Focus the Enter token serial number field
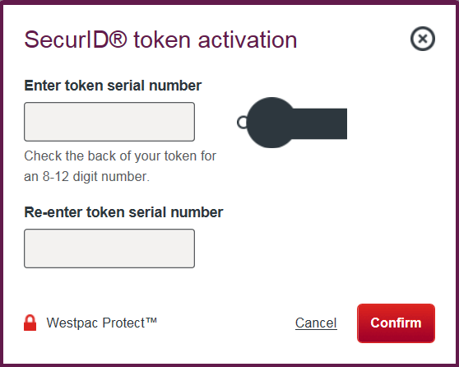The image size is (459, 367). tap(109, 122)
